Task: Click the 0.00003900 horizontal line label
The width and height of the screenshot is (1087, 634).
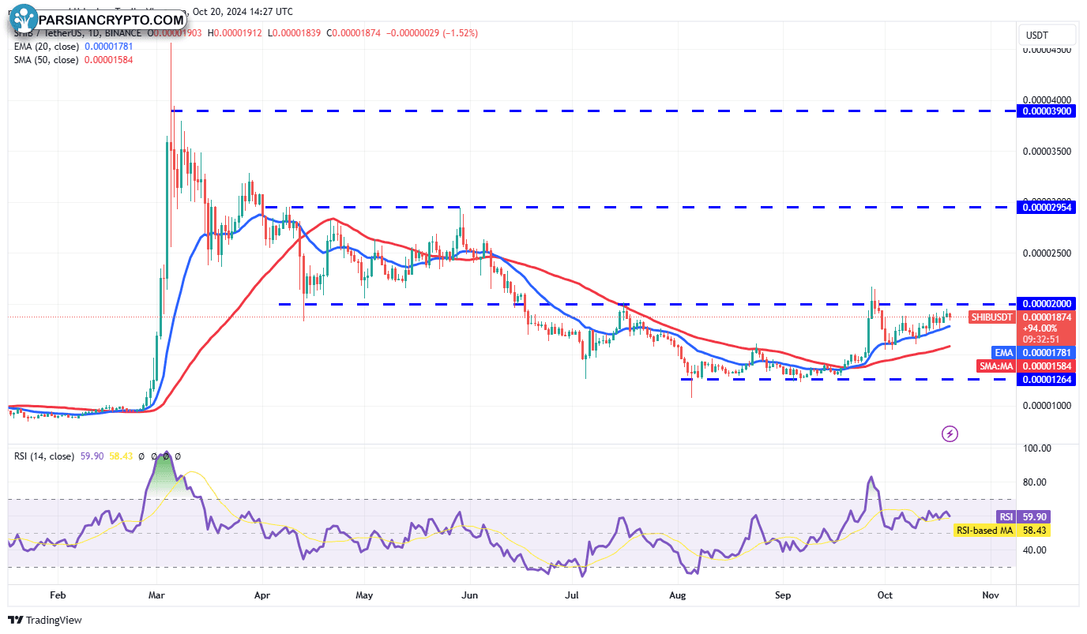Action: click(x=1048, y=111)
